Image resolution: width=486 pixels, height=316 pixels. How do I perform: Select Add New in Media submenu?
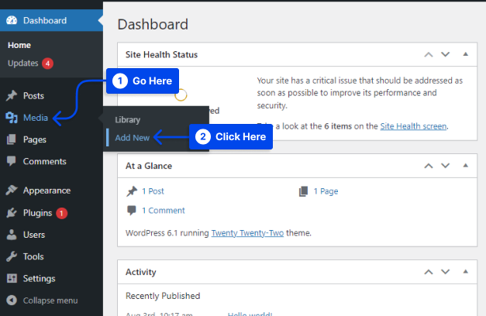(x=132, y=137)
